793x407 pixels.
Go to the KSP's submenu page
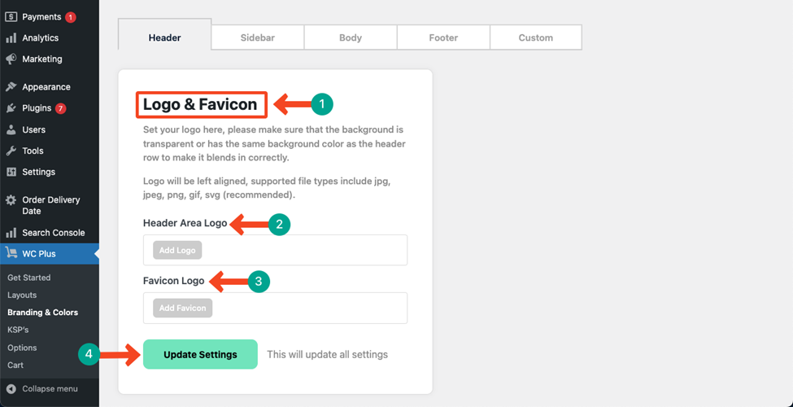[x=18, y=330]
